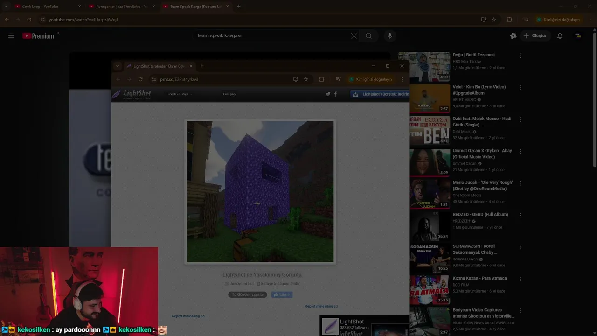Click the youtube.com address bar URL
The height and width of the screenshot is (336, 597).
[83, 20]
